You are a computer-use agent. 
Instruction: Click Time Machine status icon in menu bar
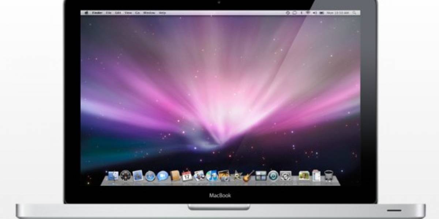[x=288, y=13]
